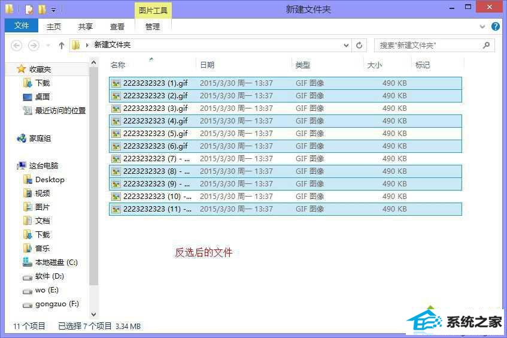Viewport: 507px width, 338px height.
Task: Open recent locations dropdown arrow
Action: pyautogui.click(x=48, y=46)
